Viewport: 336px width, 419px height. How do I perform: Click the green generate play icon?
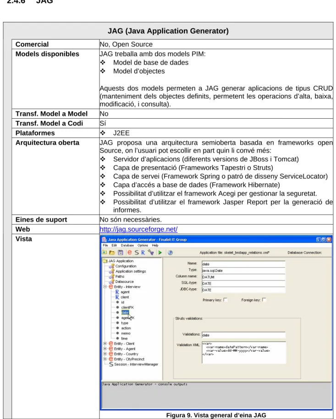(160, 252)
